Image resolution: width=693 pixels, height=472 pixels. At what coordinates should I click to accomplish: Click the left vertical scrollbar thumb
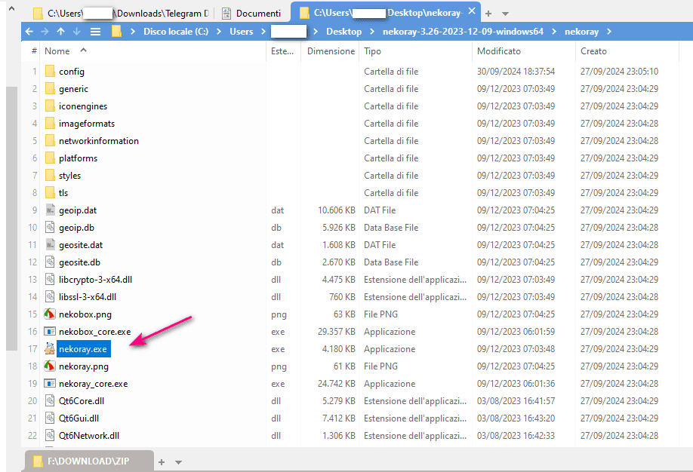[11, 219]
